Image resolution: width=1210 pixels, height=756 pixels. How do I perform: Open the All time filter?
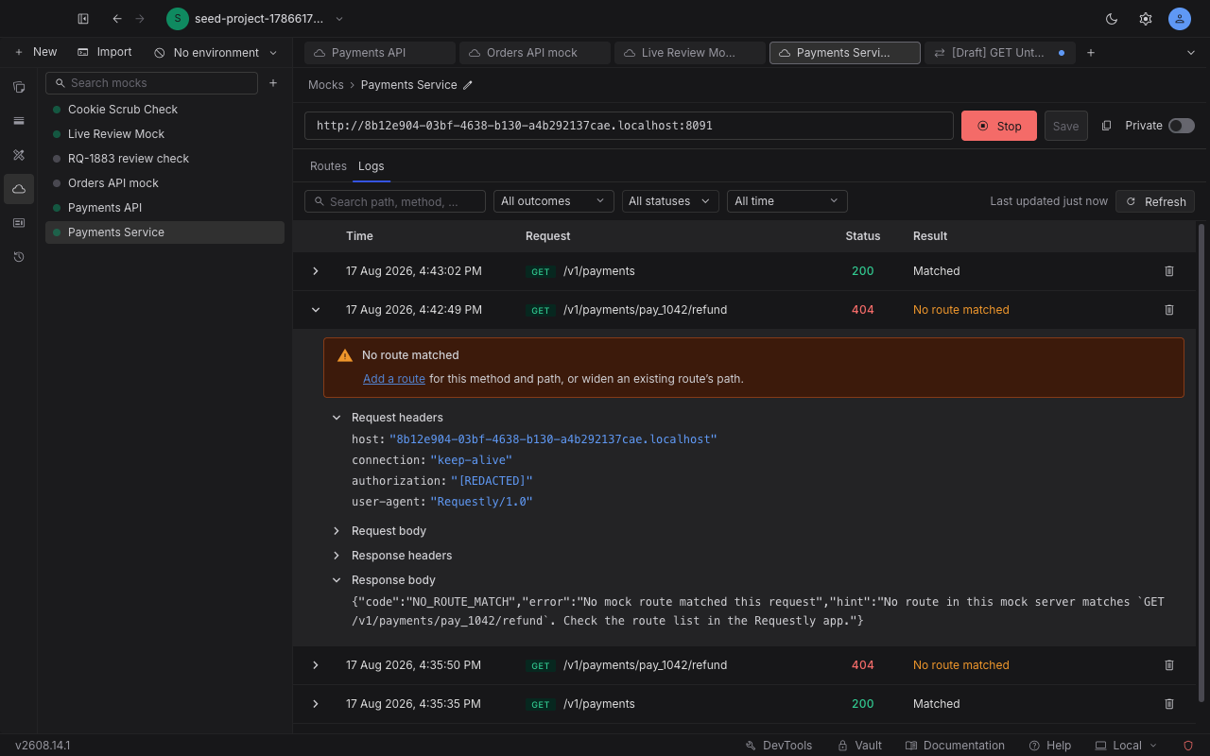pyautogui.click(x=786, y=201)
